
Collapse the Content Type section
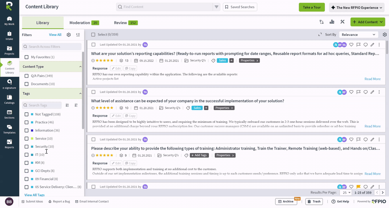[80, 67]
